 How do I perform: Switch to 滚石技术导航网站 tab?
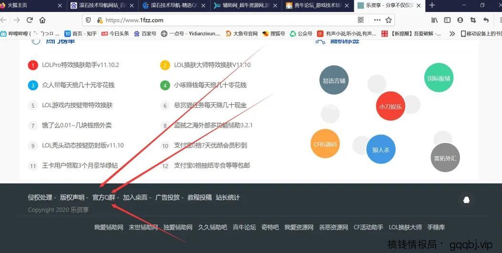(103, 5)
